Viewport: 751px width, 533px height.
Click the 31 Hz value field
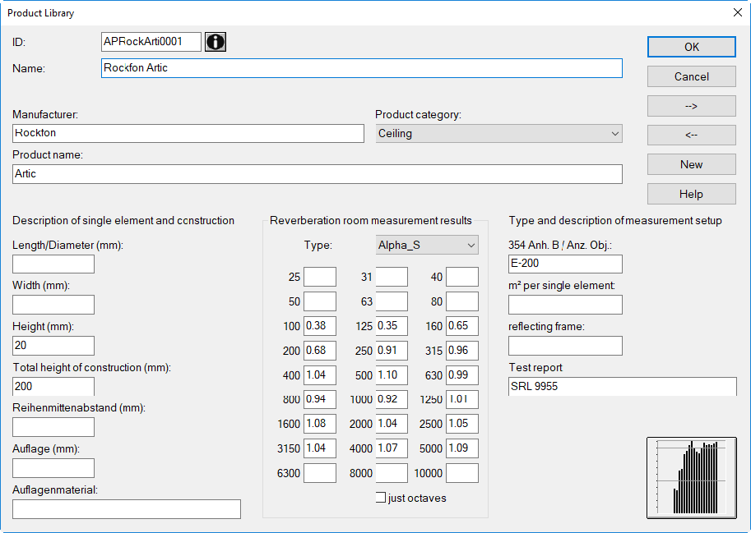click(392, 277)
